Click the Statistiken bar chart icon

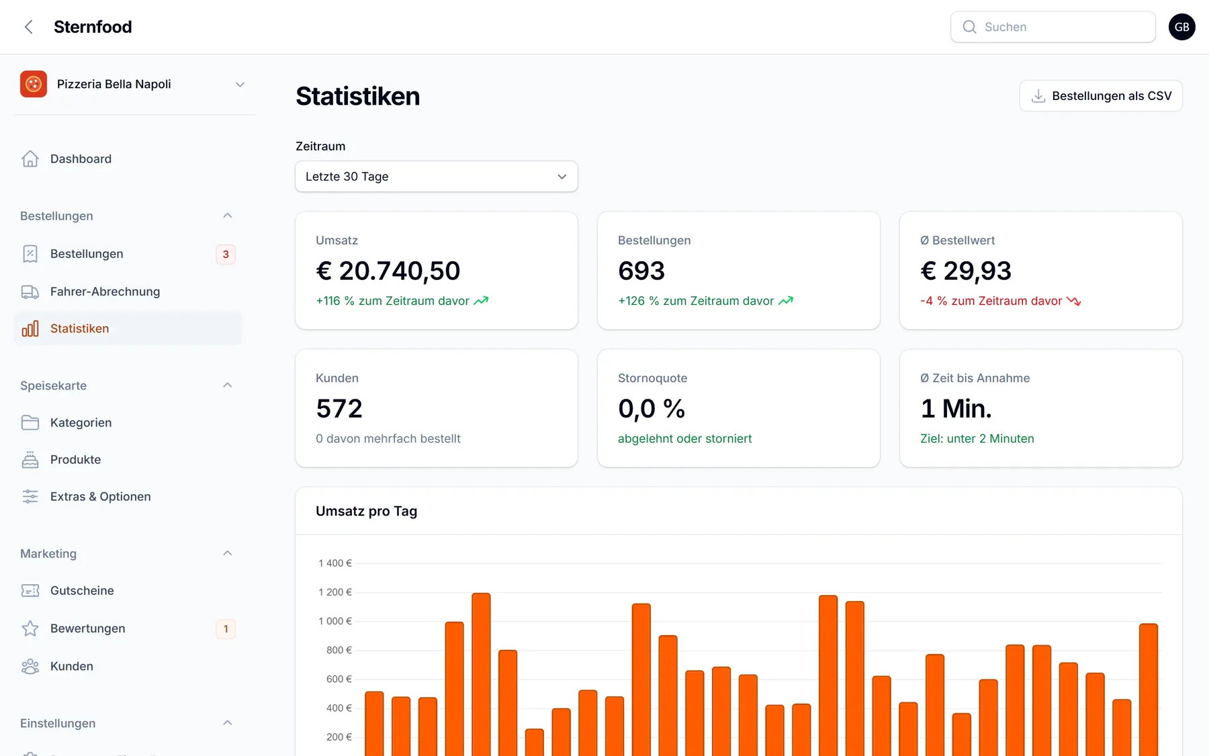click(30, 328)
